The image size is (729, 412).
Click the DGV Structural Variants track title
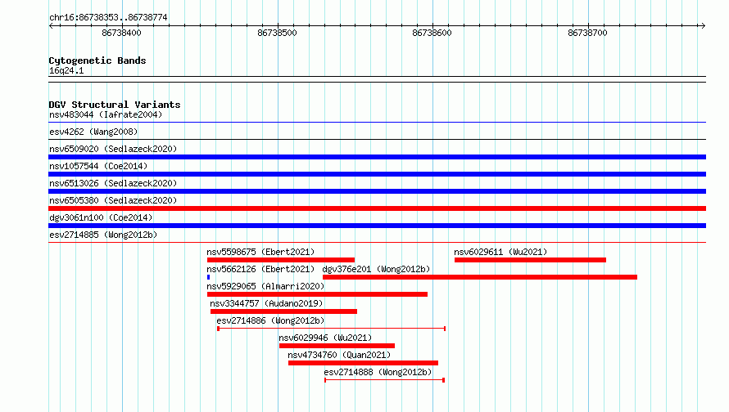pyautogui.click(x=115, y=105)
